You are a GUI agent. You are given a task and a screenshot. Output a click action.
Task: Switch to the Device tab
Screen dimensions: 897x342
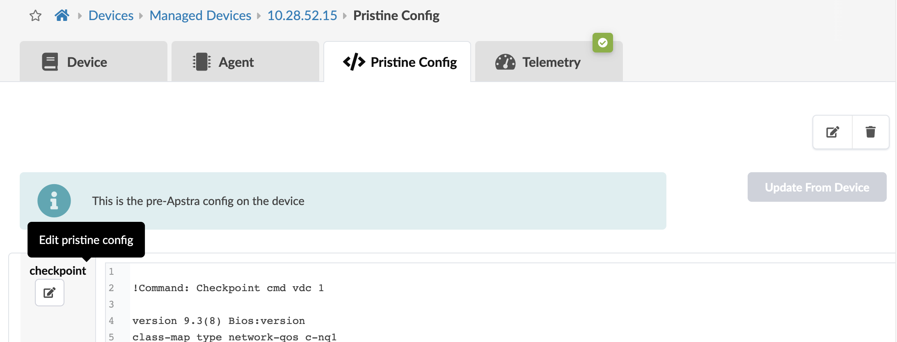coord(94,62)
